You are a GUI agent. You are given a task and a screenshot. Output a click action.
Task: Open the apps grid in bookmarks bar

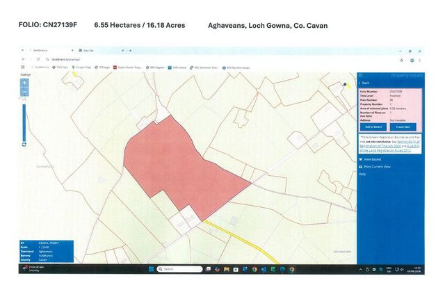(x=23, y=67)
